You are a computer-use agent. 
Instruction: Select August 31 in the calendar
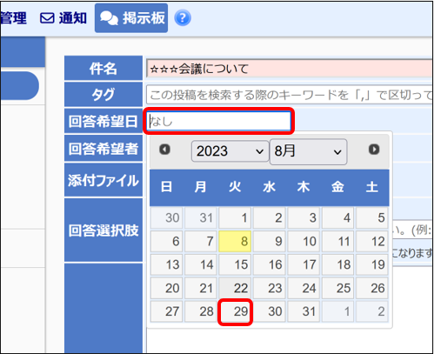[x=304, y=311]
